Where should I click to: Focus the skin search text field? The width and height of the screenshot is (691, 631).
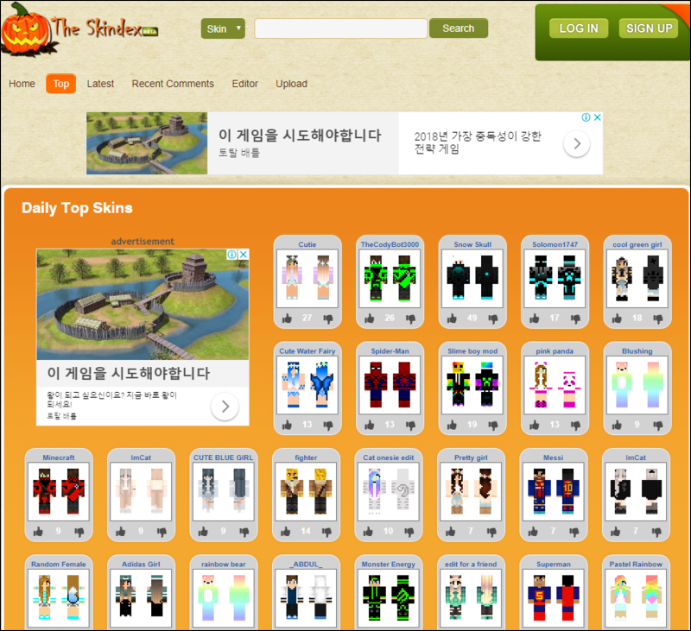[340, 28]
